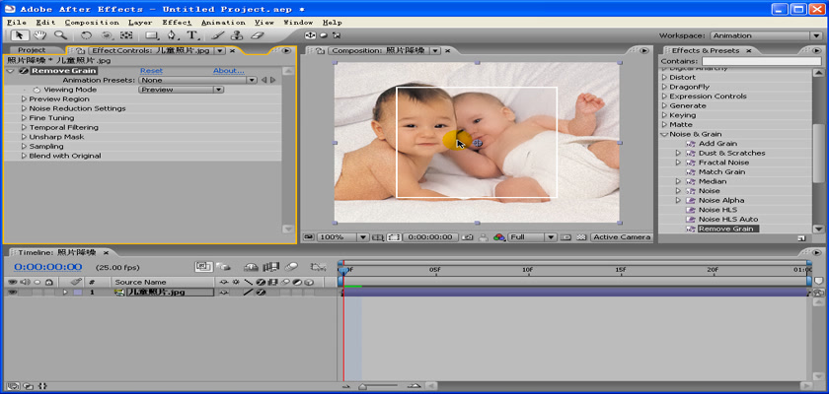Open the Composition menu
Screen dimensions: 829x394
pyautogui.click(x=92, y=22)
